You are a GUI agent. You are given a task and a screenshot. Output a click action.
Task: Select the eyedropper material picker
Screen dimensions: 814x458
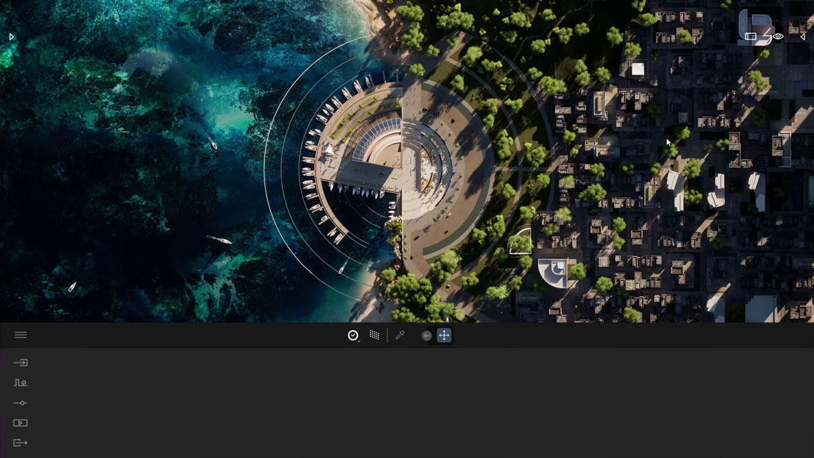click(400, 335)
